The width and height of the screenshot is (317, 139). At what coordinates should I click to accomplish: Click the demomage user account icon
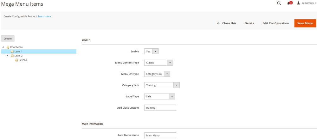[x=298, y=3]
